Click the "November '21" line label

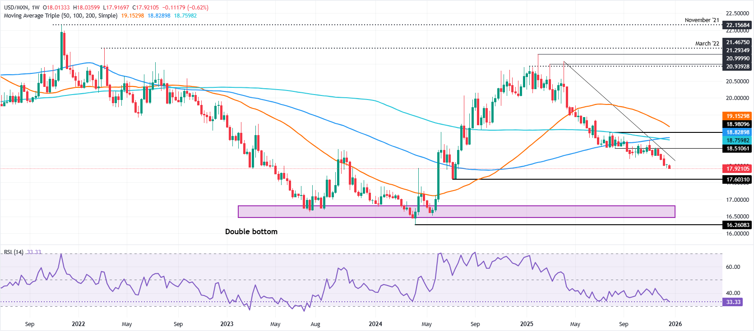coord(702,20)
